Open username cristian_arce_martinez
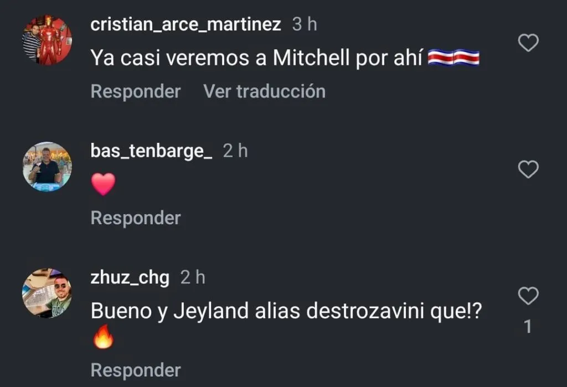 pyautogui.click(x=185, y=24)
